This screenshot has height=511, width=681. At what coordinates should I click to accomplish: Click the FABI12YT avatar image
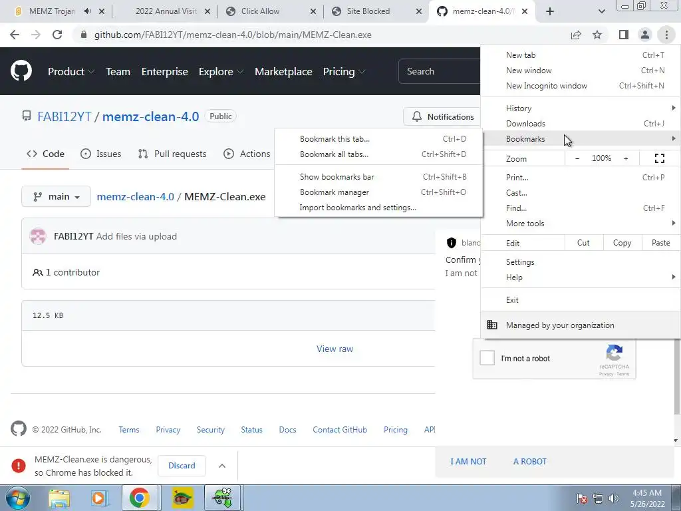38,236
